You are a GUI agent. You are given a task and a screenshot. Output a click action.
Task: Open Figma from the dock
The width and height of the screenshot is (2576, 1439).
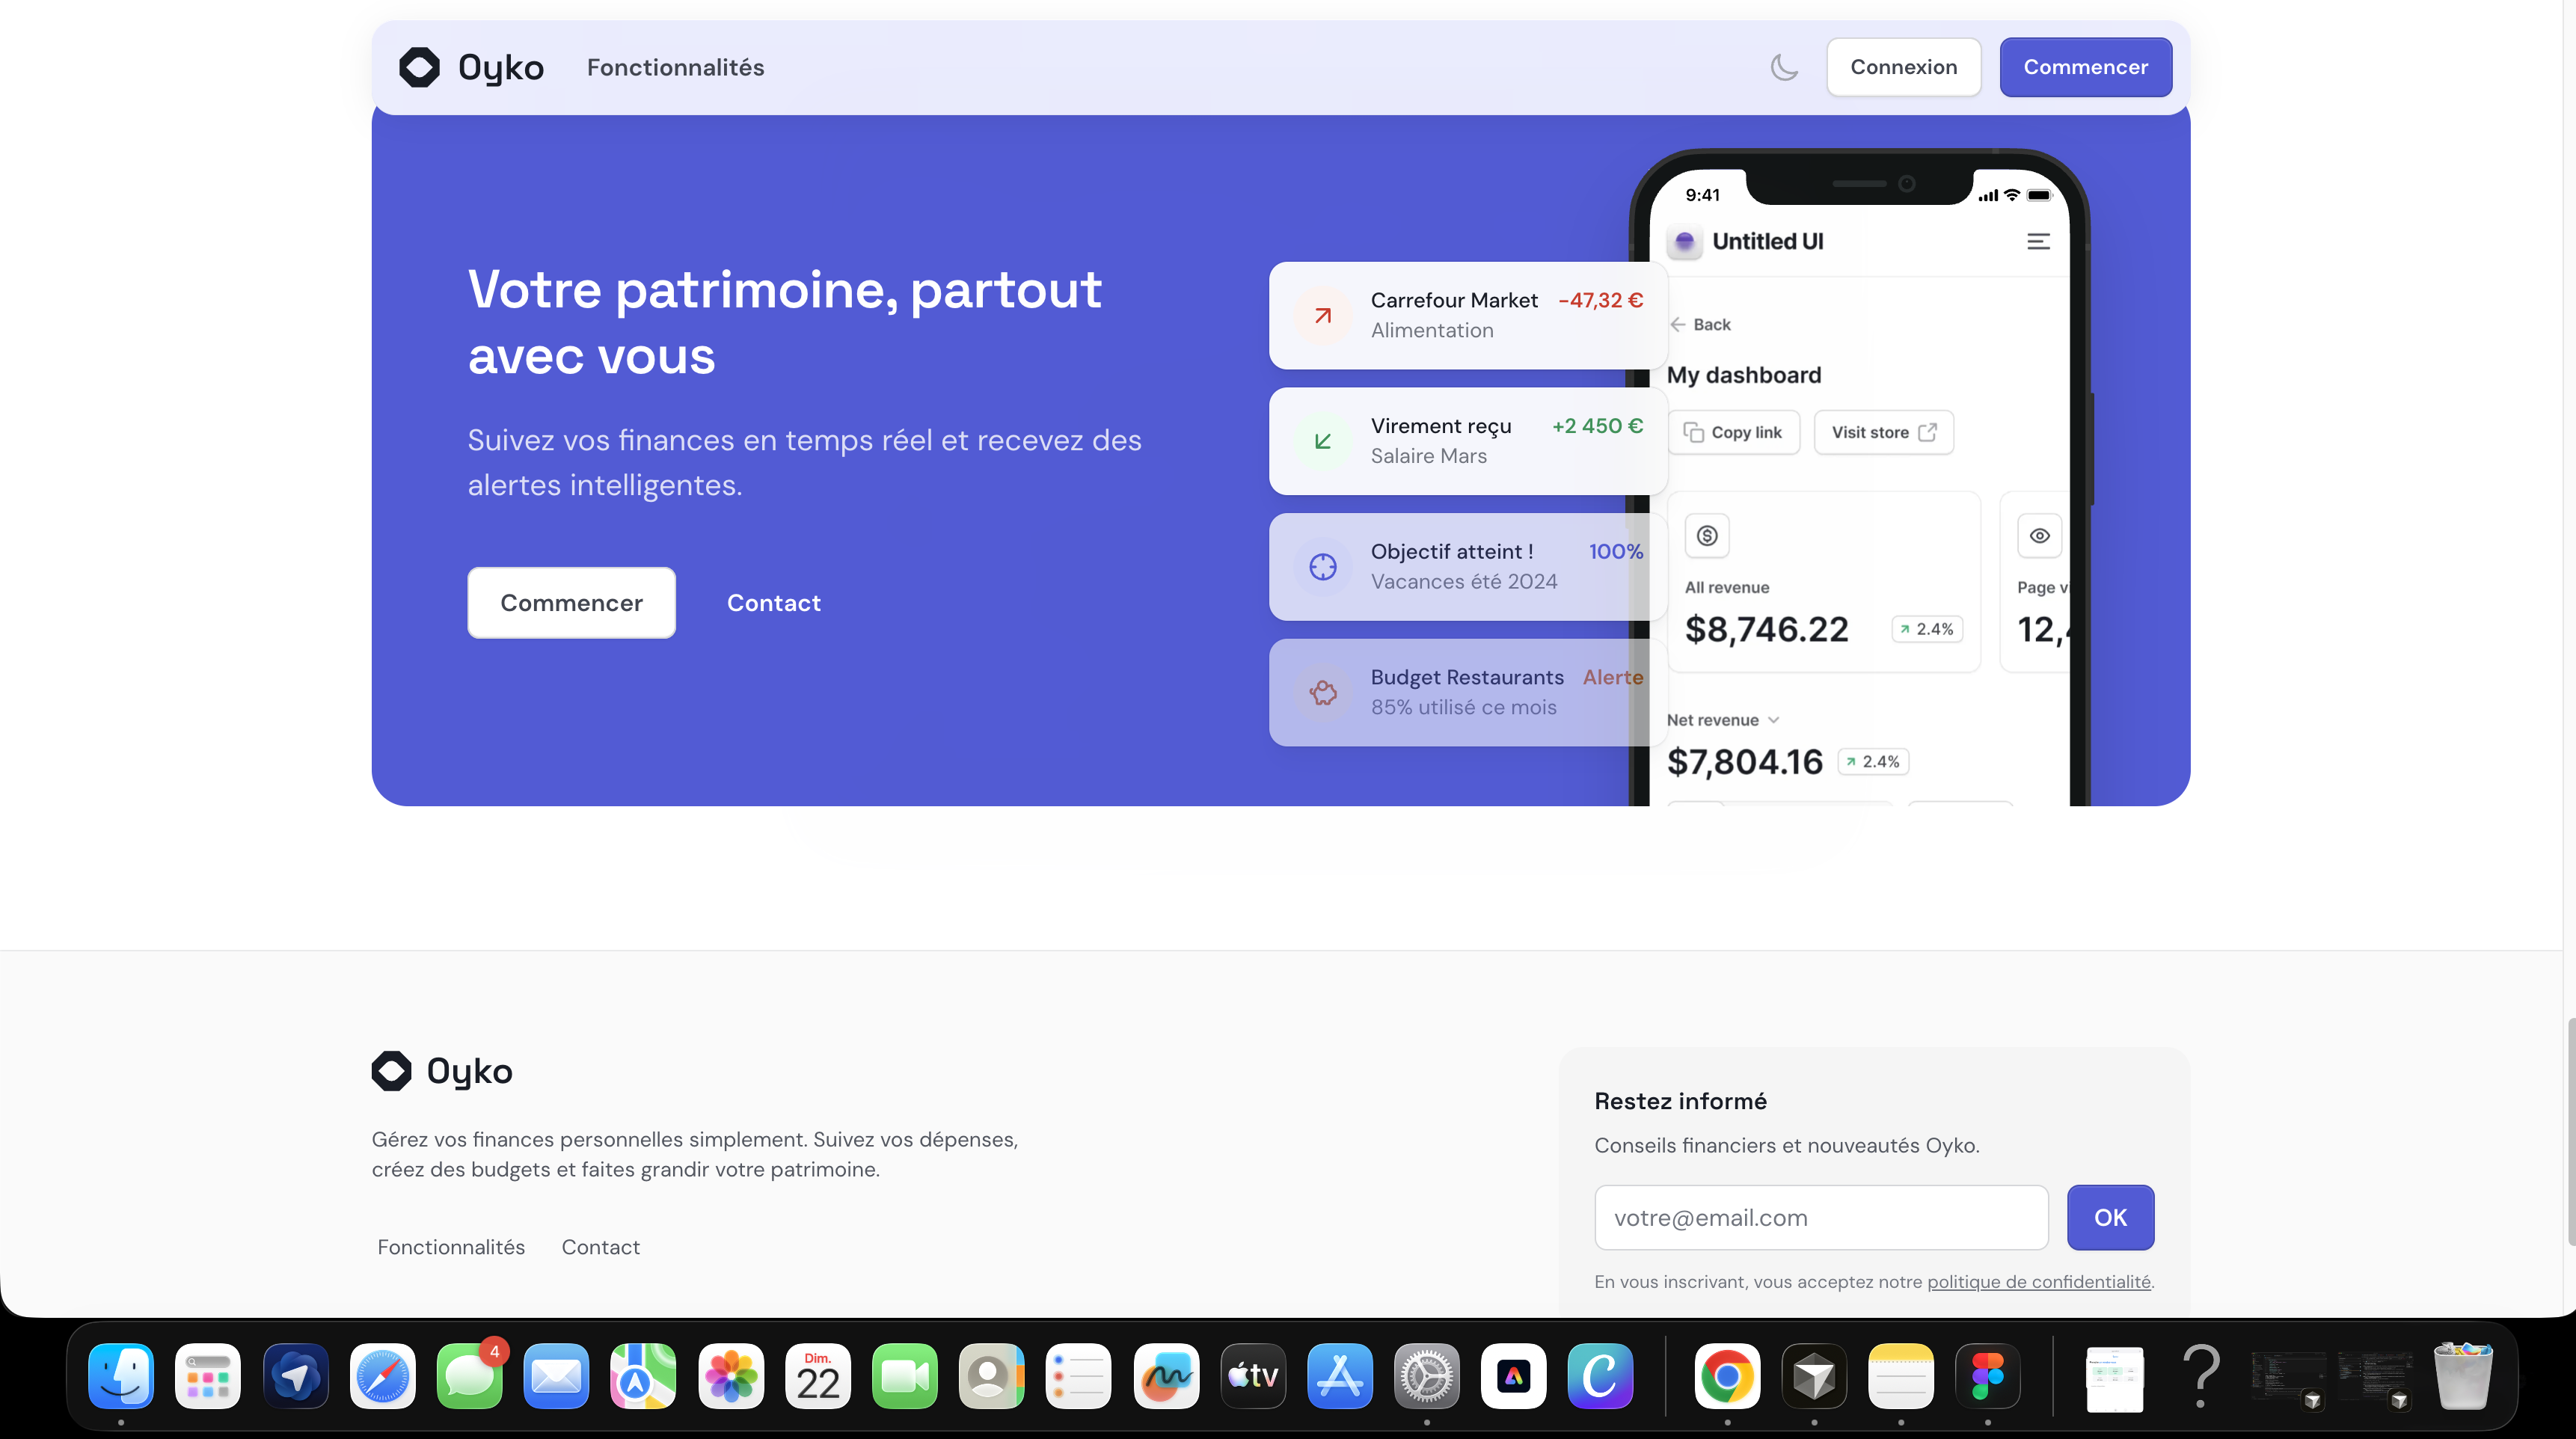pos(1987,1377)
